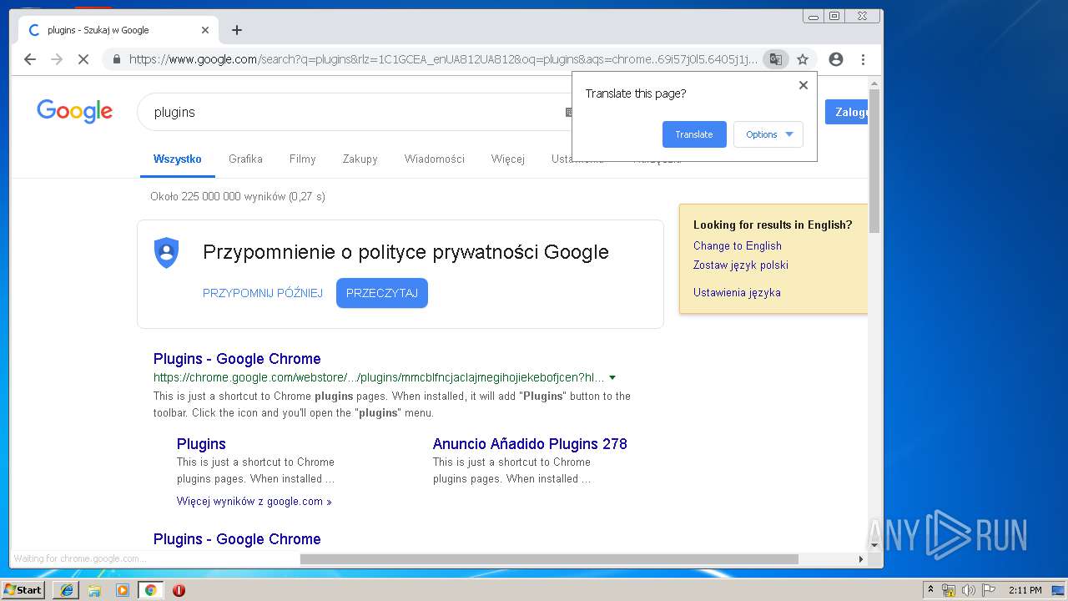Click the address bar URL
The image size is (1068, 601).
442,59
